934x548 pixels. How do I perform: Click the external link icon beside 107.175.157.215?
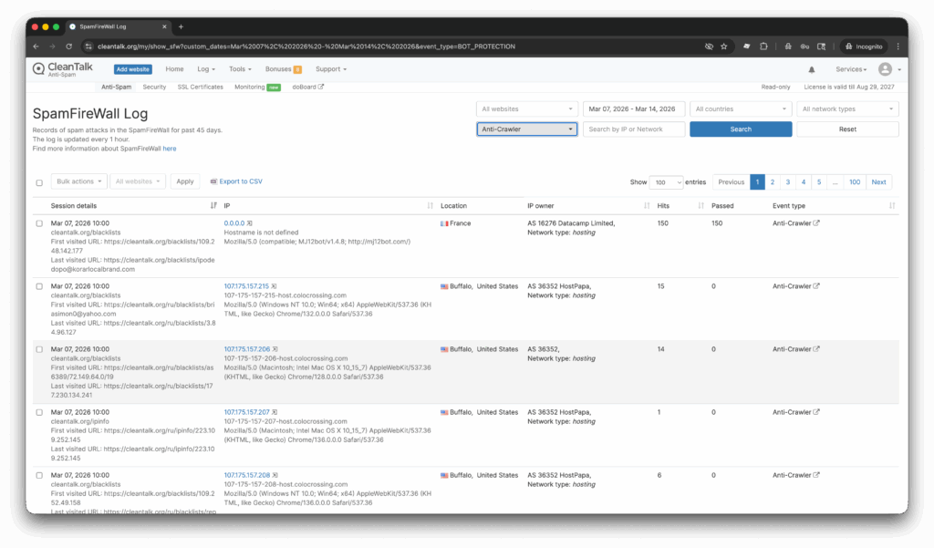[275, 286]
